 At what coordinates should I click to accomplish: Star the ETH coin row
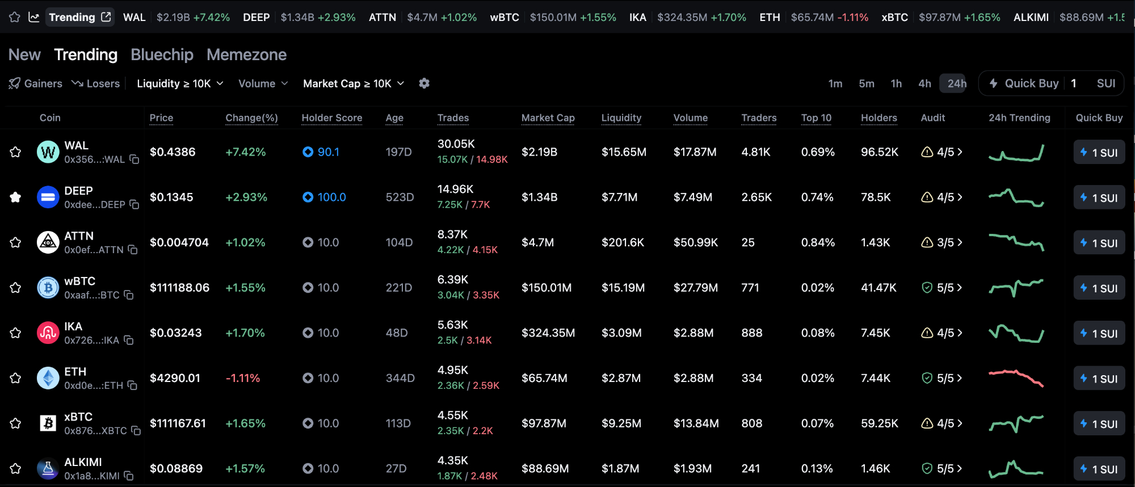[15, 378]
